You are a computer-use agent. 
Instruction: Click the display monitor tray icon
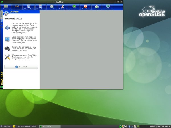click(123, 127)
